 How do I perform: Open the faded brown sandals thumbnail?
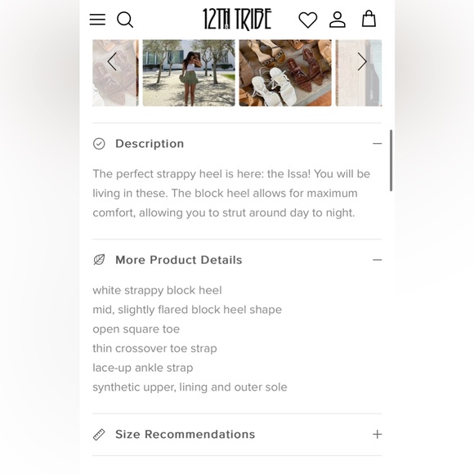115,73
